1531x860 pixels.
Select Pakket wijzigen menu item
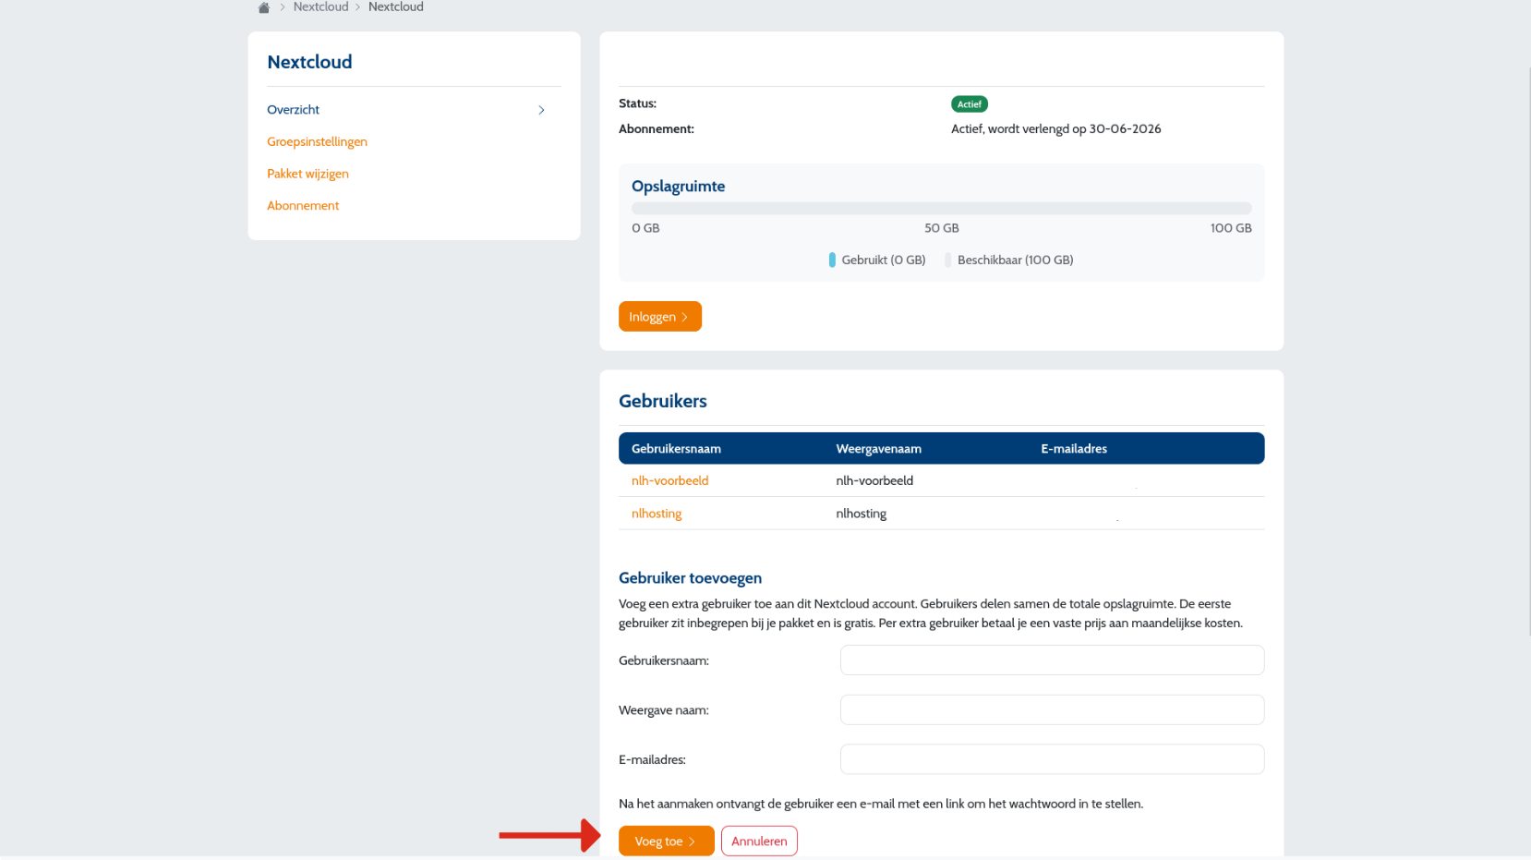[307, 174]
